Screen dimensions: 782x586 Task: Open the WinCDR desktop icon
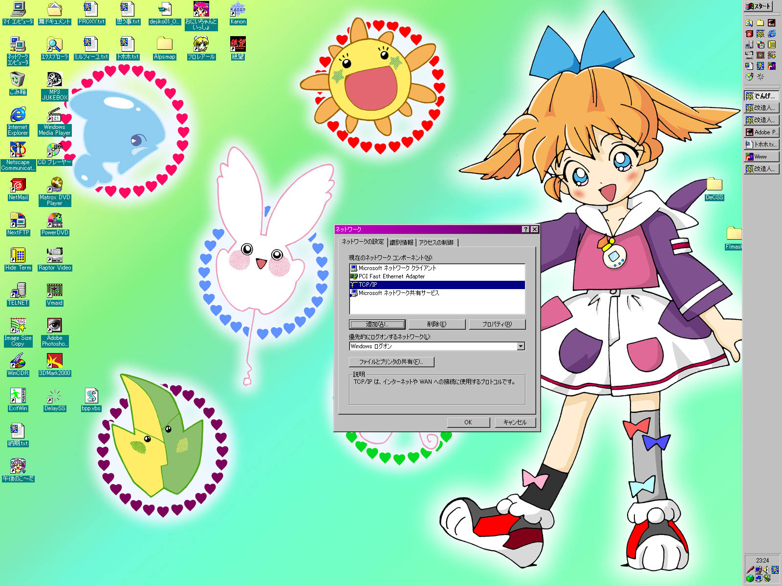[18, 361]
